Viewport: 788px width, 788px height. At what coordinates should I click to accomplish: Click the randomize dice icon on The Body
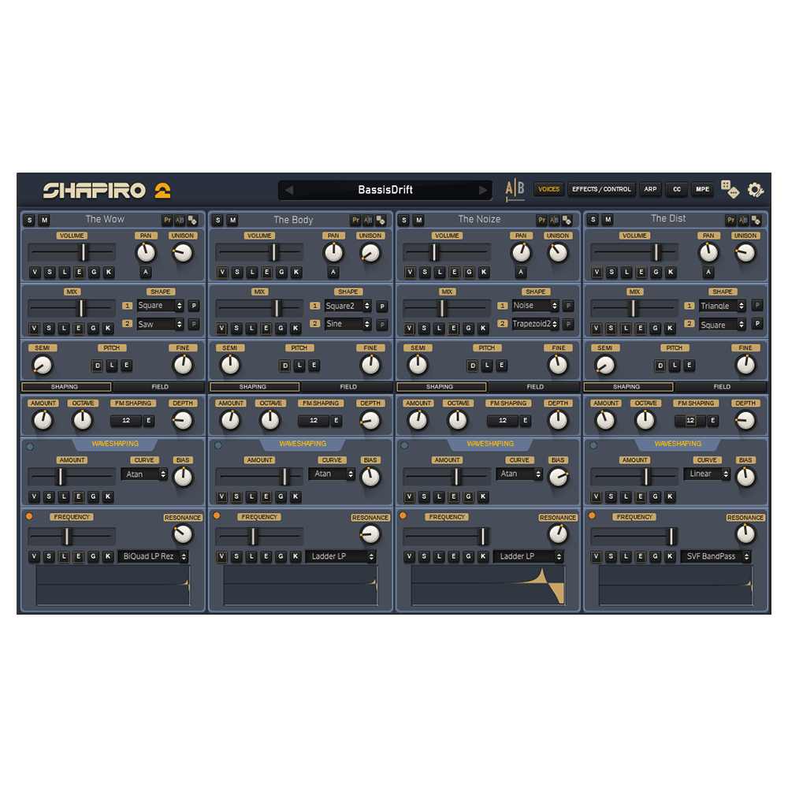pos(381,221)
